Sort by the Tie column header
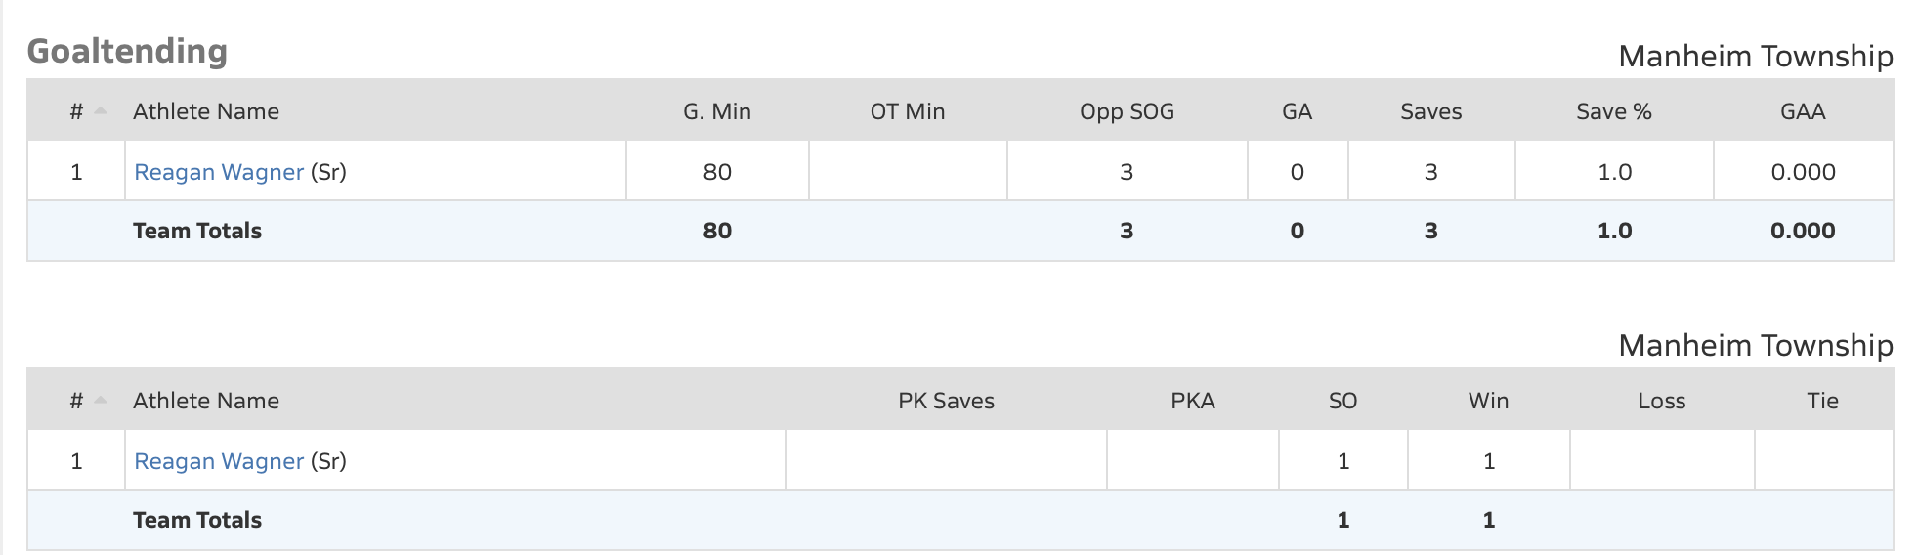 click(1822, 401)
